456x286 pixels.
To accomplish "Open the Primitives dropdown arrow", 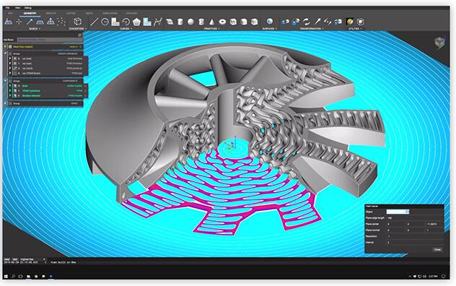I will (219, 29).
